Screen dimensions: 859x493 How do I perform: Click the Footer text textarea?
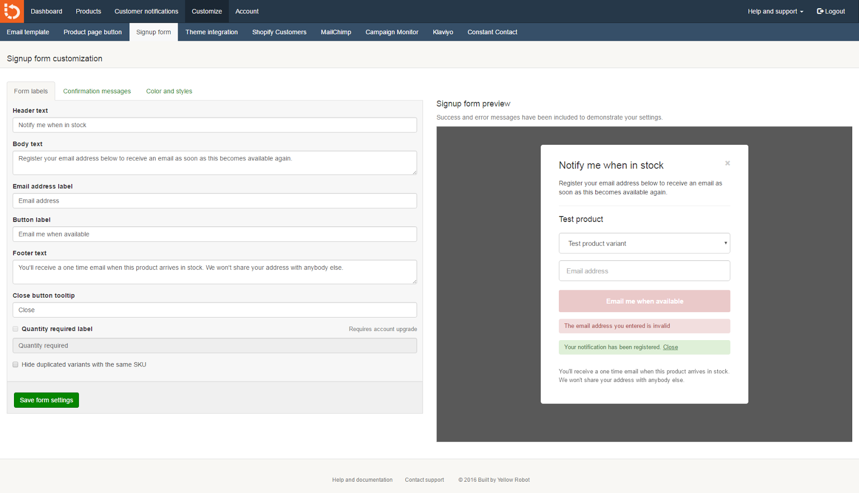tap(215, 272)
